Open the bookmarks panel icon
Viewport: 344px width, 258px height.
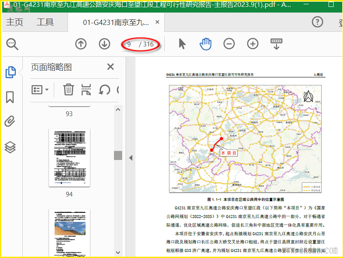(x=10, y=97)
